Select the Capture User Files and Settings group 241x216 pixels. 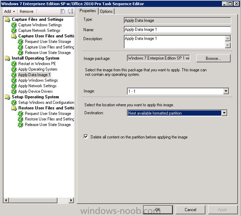pos(46,36)
